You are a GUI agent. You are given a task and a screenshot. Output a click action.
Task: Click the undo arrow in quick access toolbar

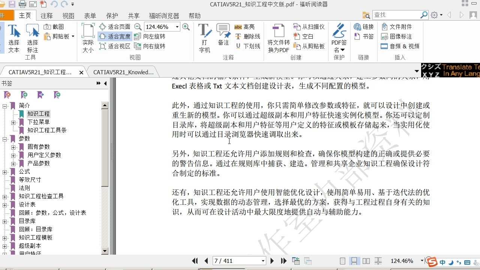click(x=54, y=4)
